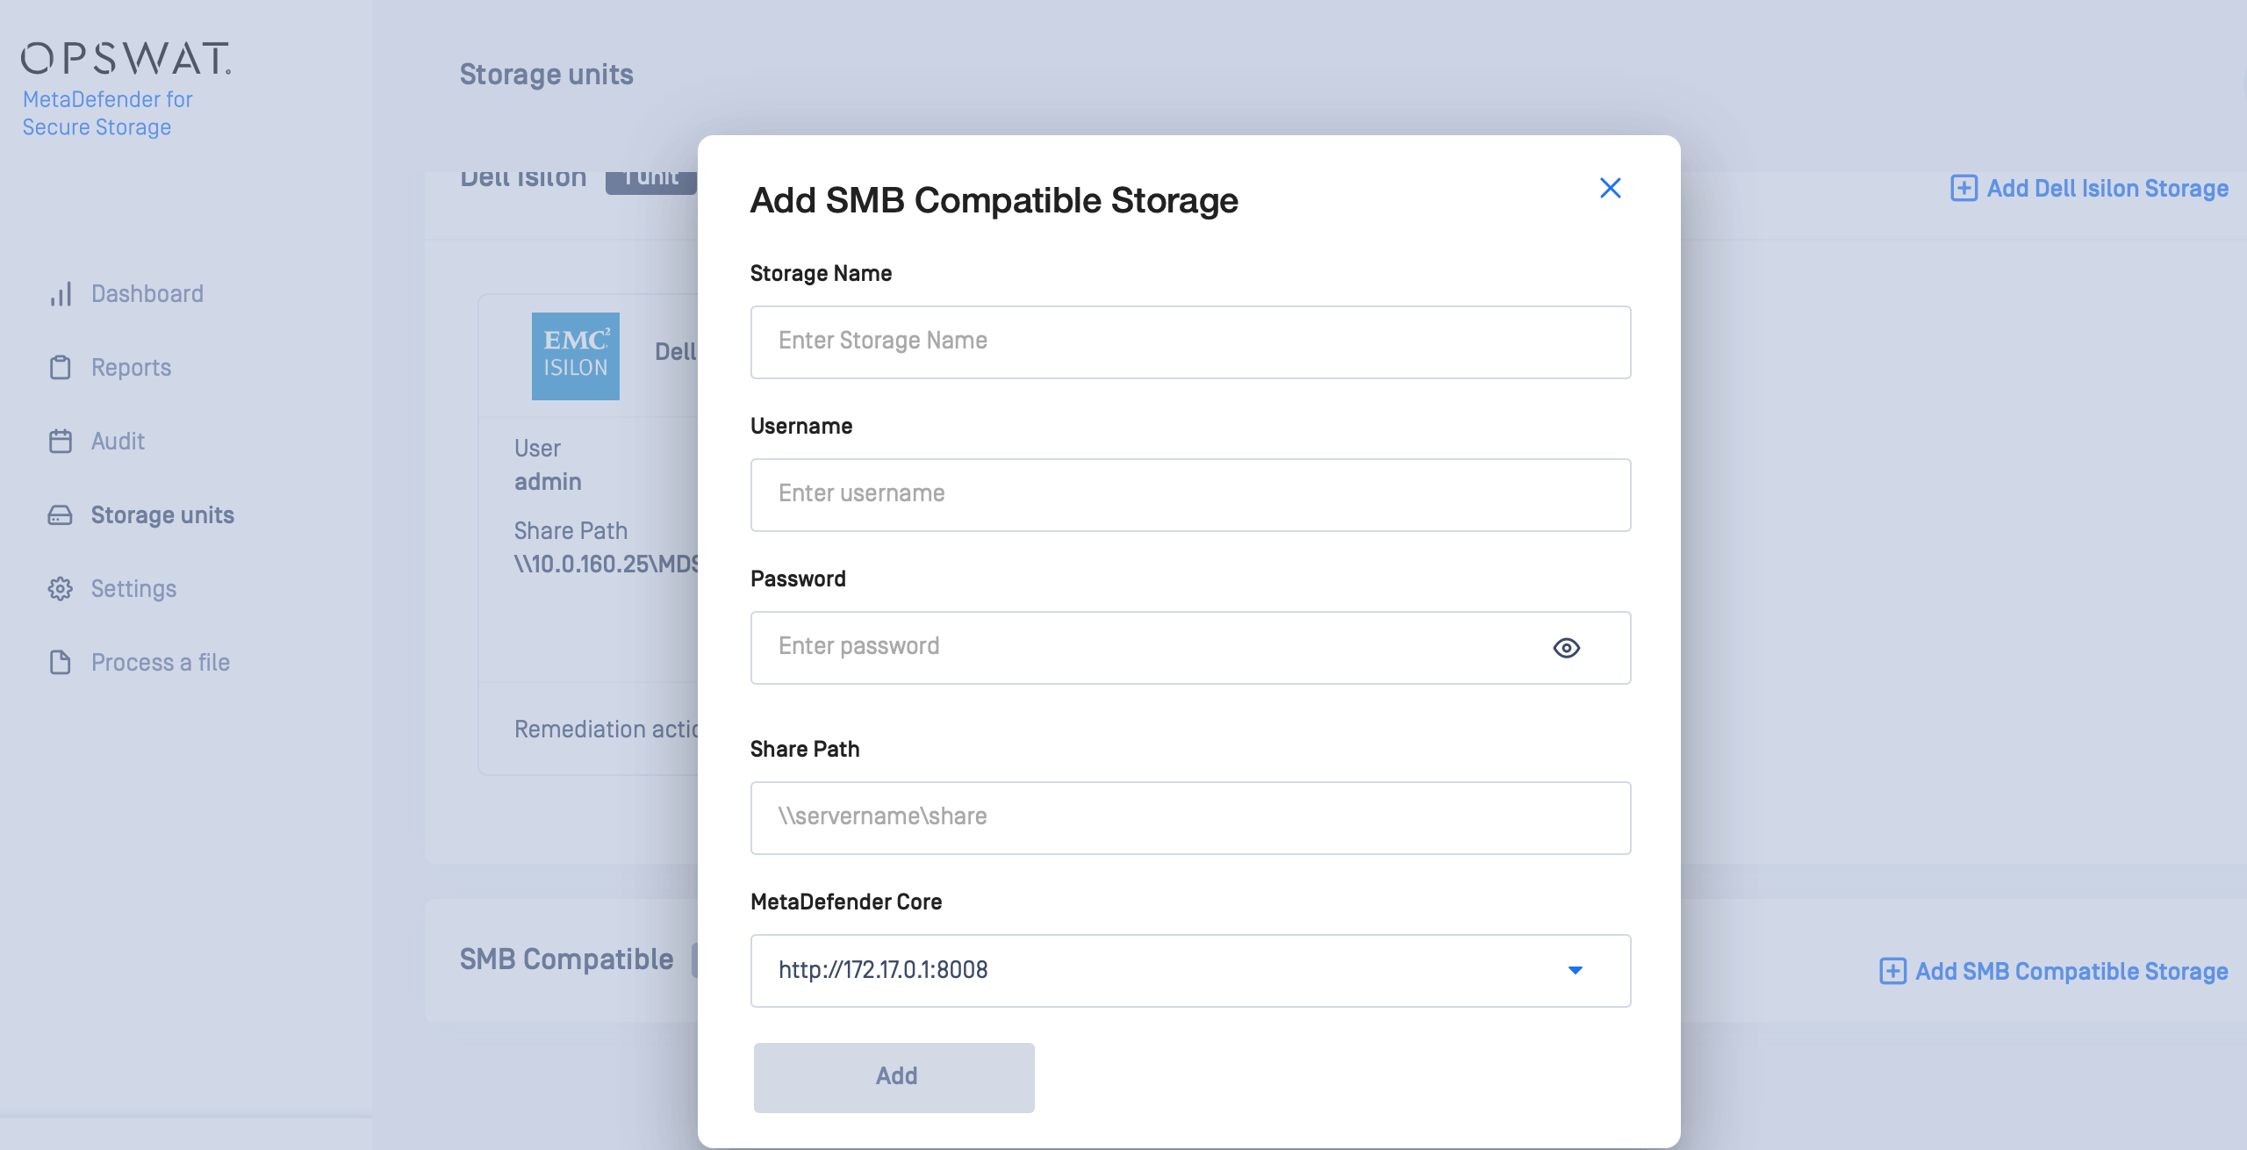Focus the Username field

(1190, 494)
